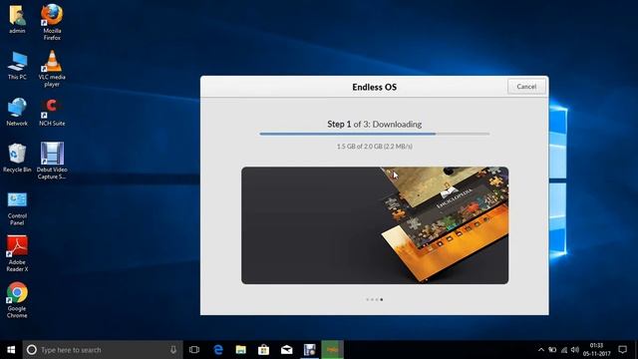Screen dimensions: 638x359
Task: Open the network status tray icon
Action: 564,350
